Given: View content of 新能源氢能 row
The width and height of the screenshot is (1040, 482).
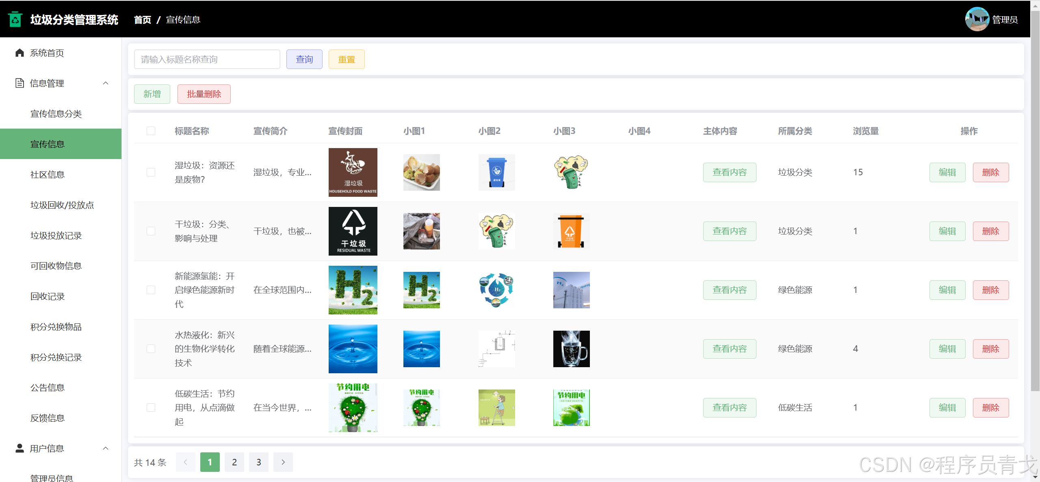Looking at the screenshot, I should [x=729, y=290].
